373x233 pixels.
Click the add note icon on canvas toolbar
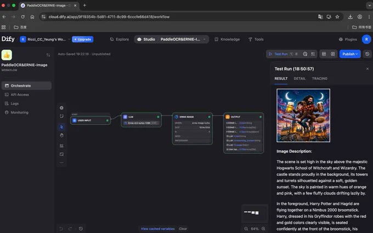[x=61, y=116]
